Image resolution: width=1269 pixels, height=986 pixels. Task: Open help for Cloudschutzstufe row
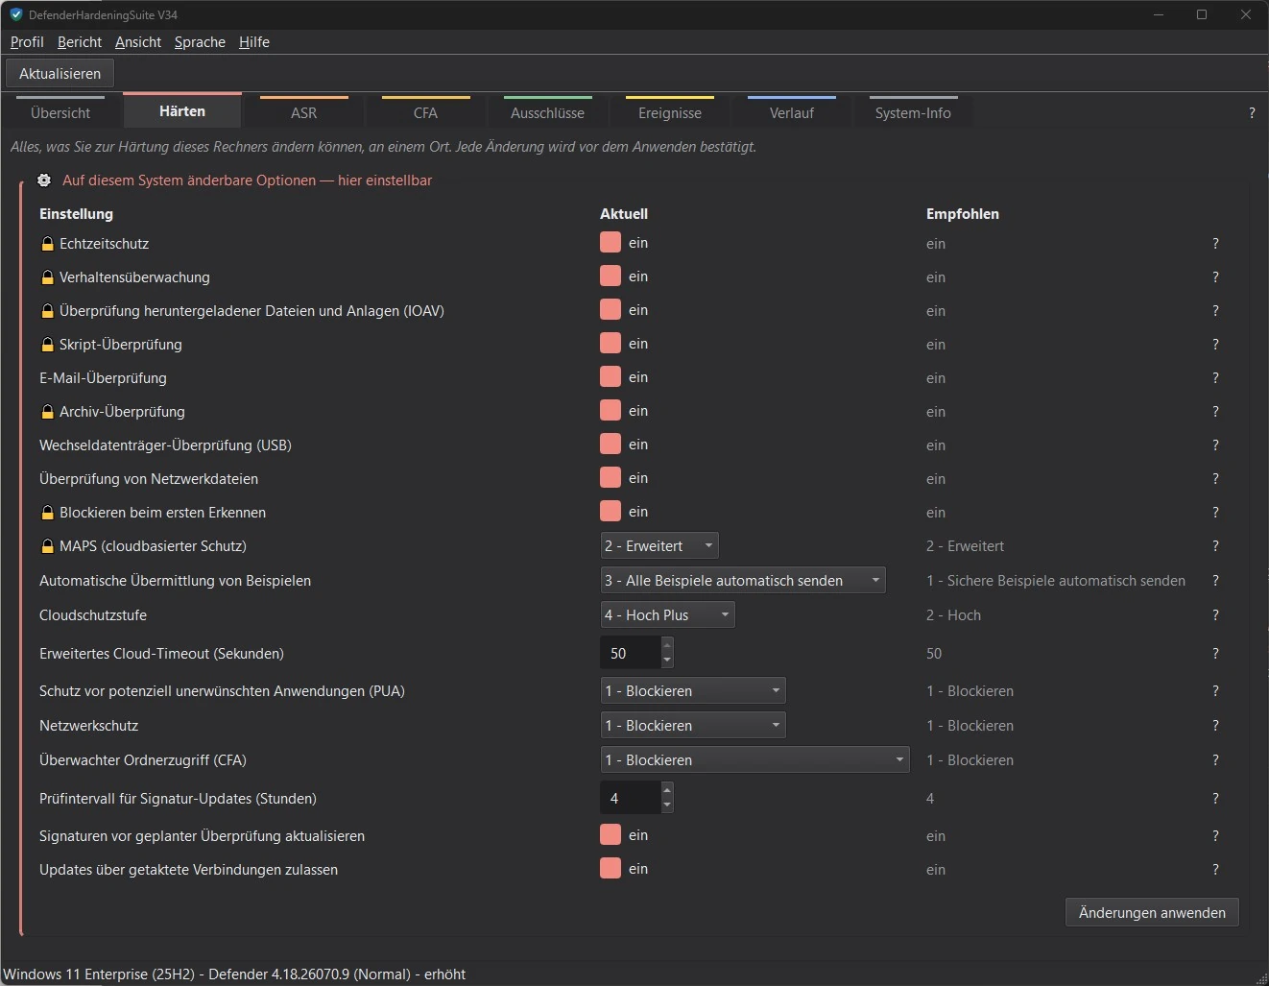1215,615
